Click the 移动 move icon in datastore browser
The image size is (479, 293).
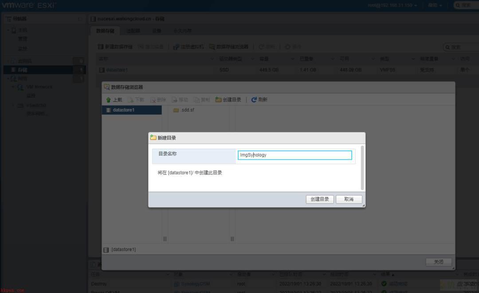174,100
